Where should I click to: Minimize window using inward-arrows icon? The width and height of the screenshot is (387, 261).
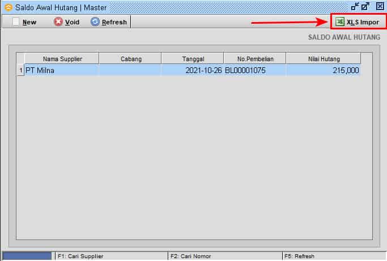point(355,7)
